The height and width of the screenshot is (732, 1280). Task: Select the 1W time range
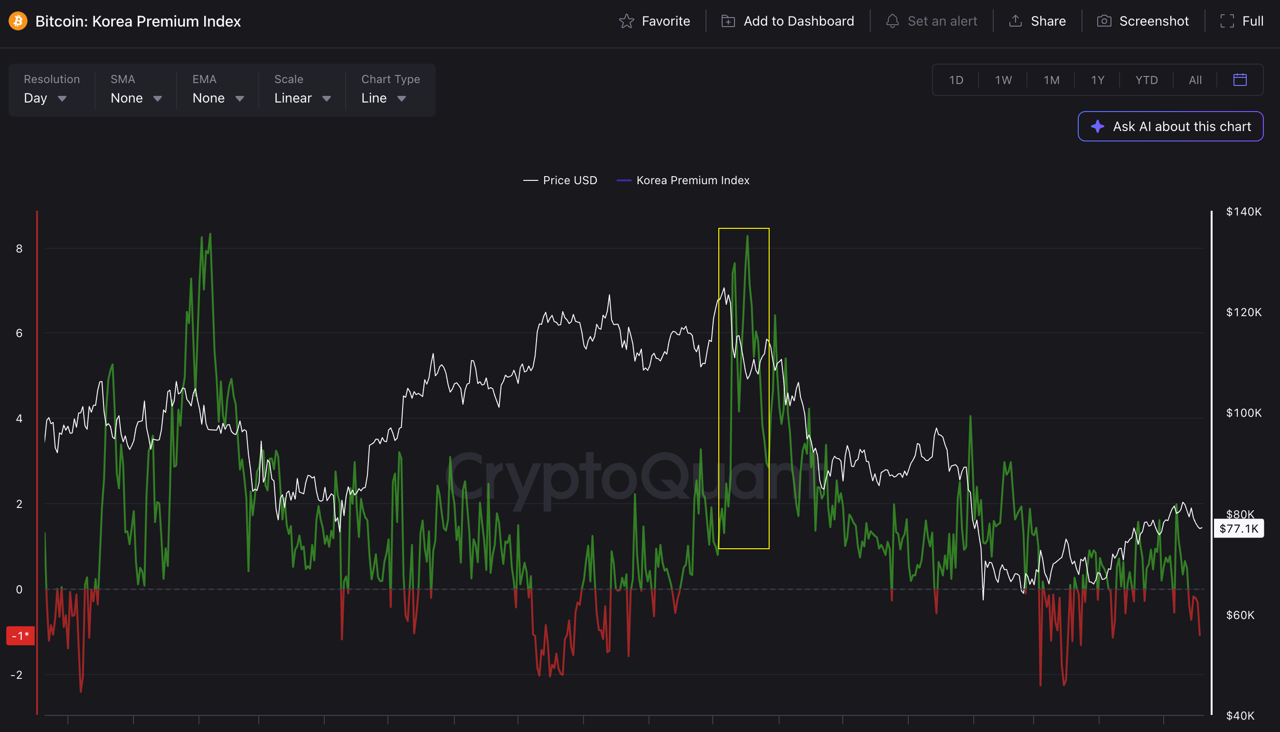click(x=1004, y=80)
